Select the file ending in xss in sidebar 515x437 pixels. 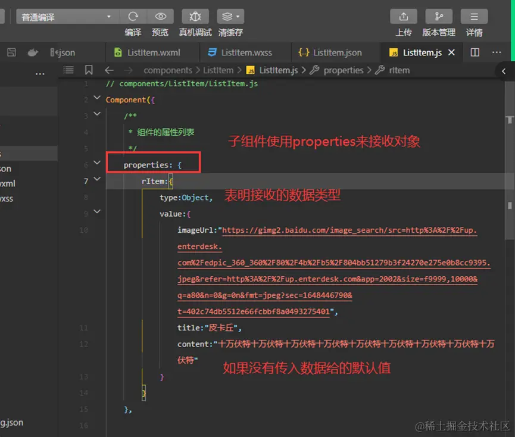point(7,199)
